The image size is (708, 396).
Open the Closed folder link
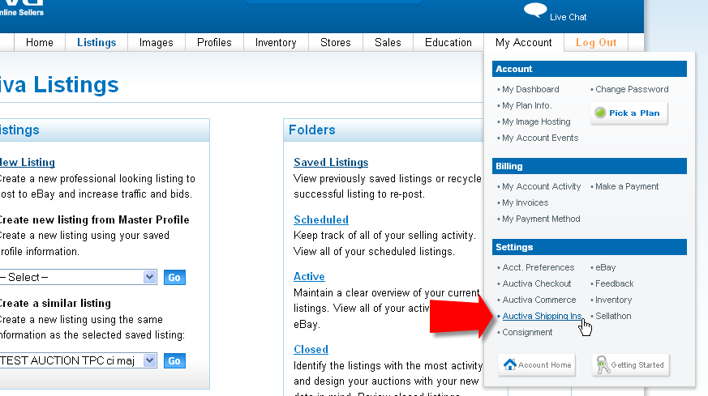click(311, 350)
